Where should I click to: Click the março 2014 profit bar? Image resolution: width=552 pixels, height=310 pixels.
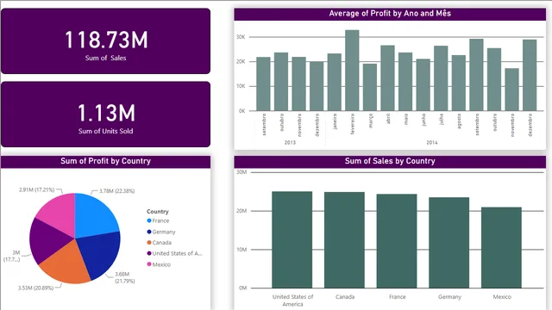[x=370, y=87]
